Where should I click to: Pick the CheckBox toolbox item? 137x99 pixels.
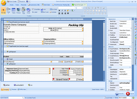pyautogui.click(x=36, y=9)
